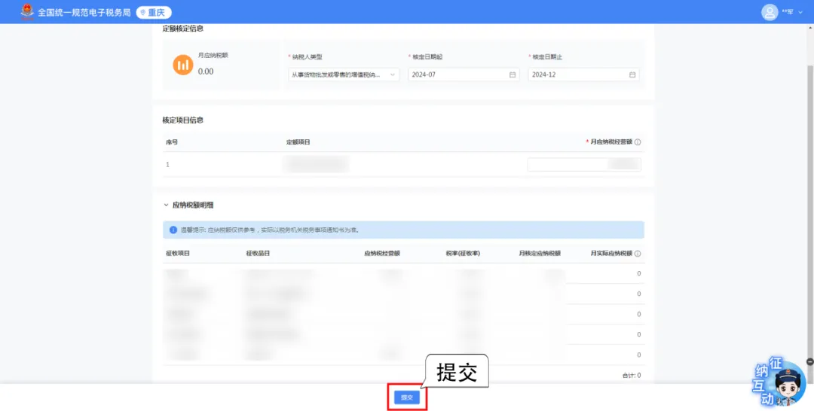Click the 合计: 0 total text

(632, 375)
